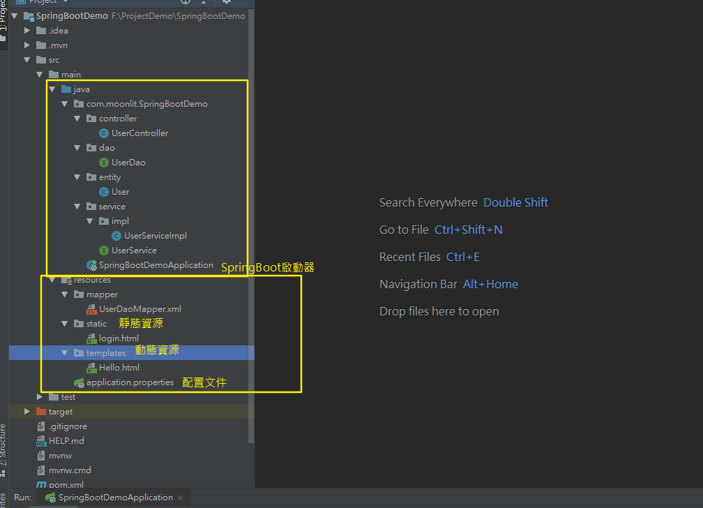
Task: Collapse the static folder arrow
Action: click(65, 324)
